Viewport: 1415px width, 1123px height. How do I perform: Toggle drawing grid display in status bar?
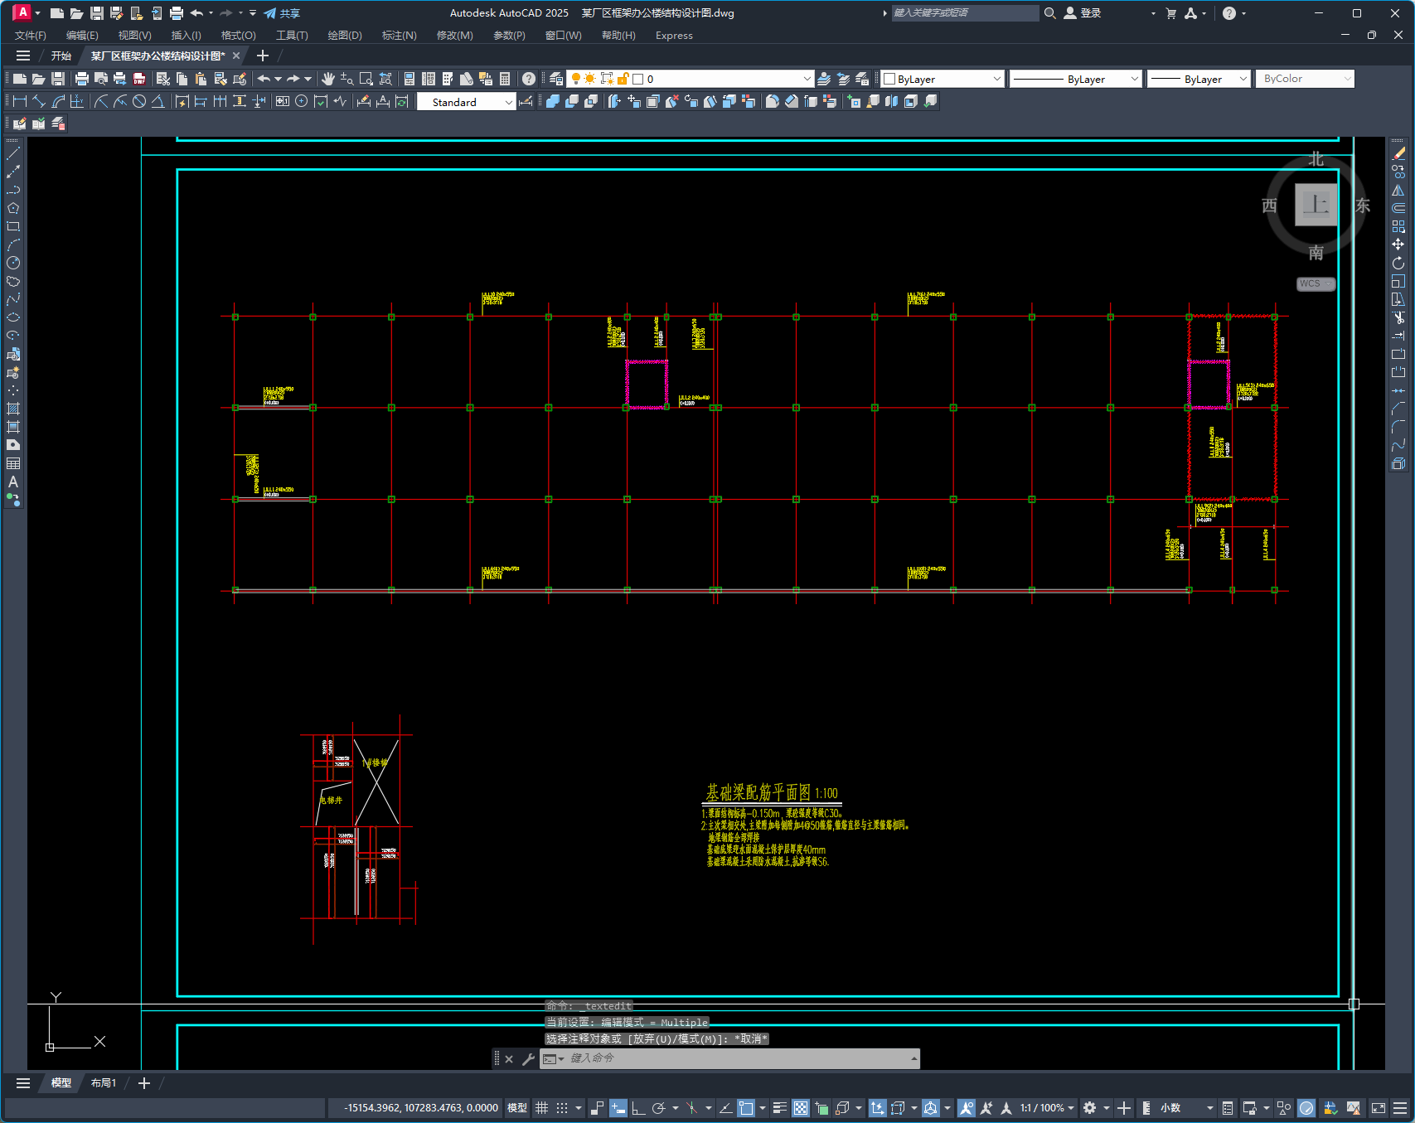coord(542,1108)
